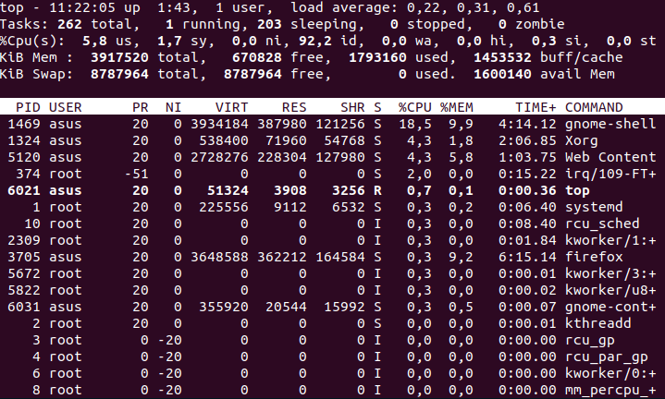Click PID 6021 of the top process
The width and height of the screenshot is (665, 399).
(24, 190)
